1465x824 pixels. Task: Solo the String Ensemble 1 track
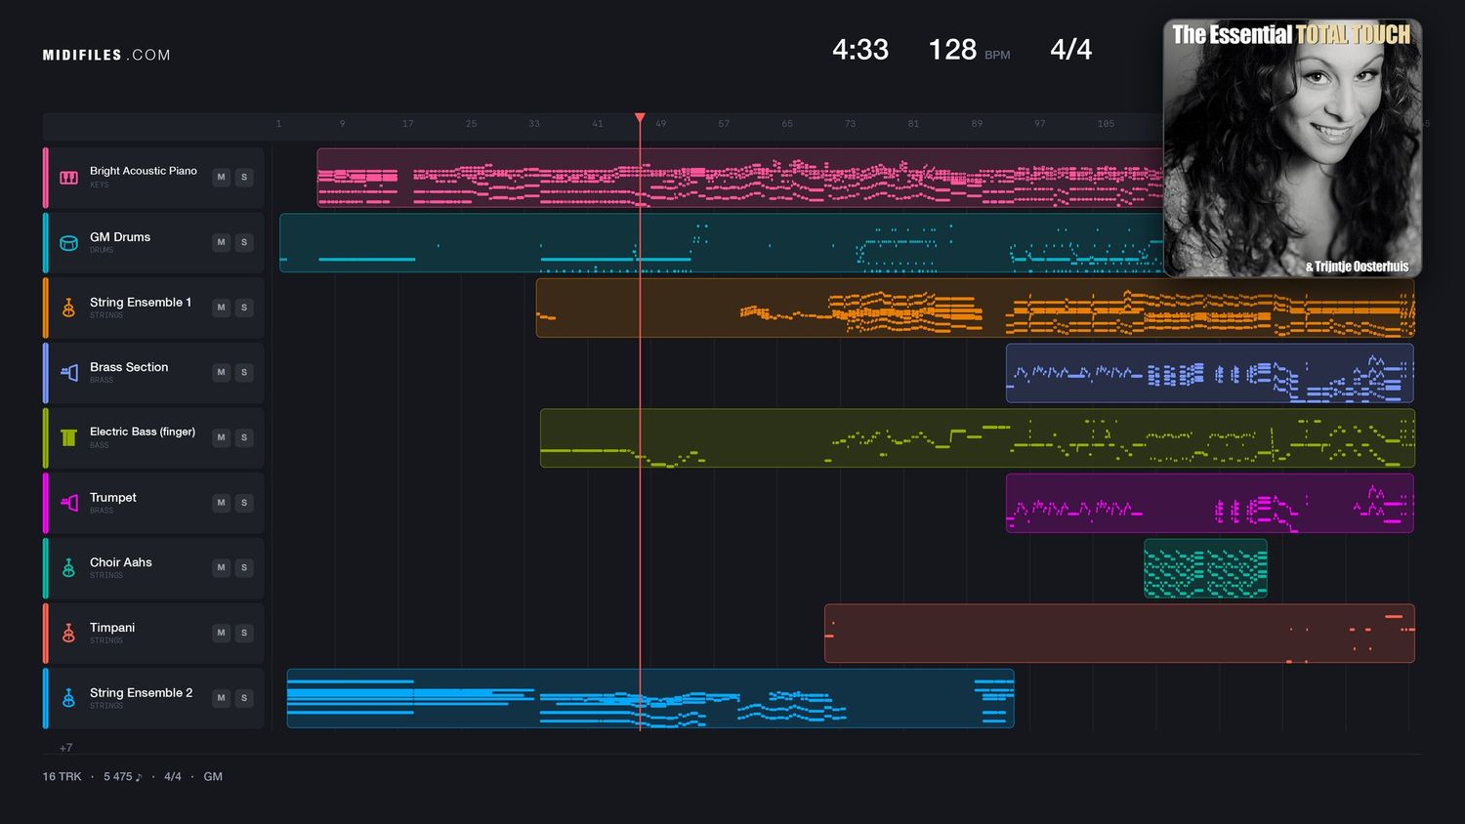coord(244,308)
